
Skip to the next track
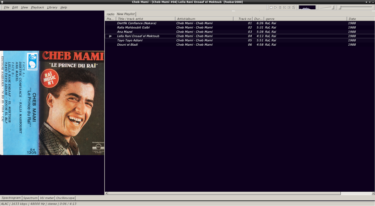pyautogui.click(x=289, y=7)
